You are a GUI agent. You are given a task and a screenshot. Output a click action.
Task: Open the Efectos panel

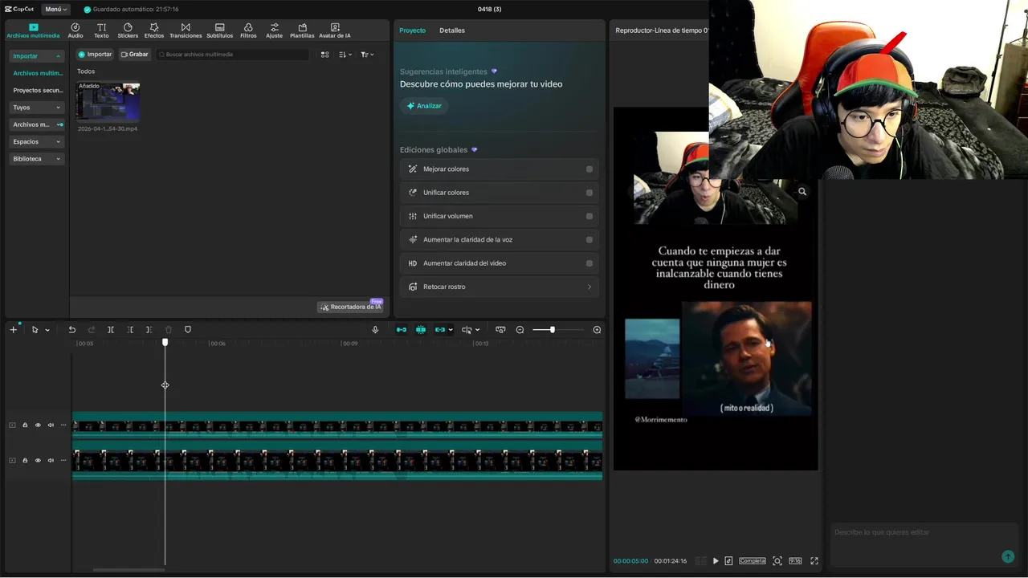(x=154, y=31)
